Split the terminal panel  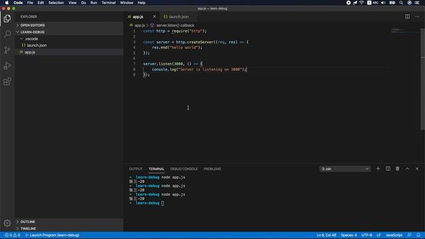pyautogui.click(x=388, y=169)
